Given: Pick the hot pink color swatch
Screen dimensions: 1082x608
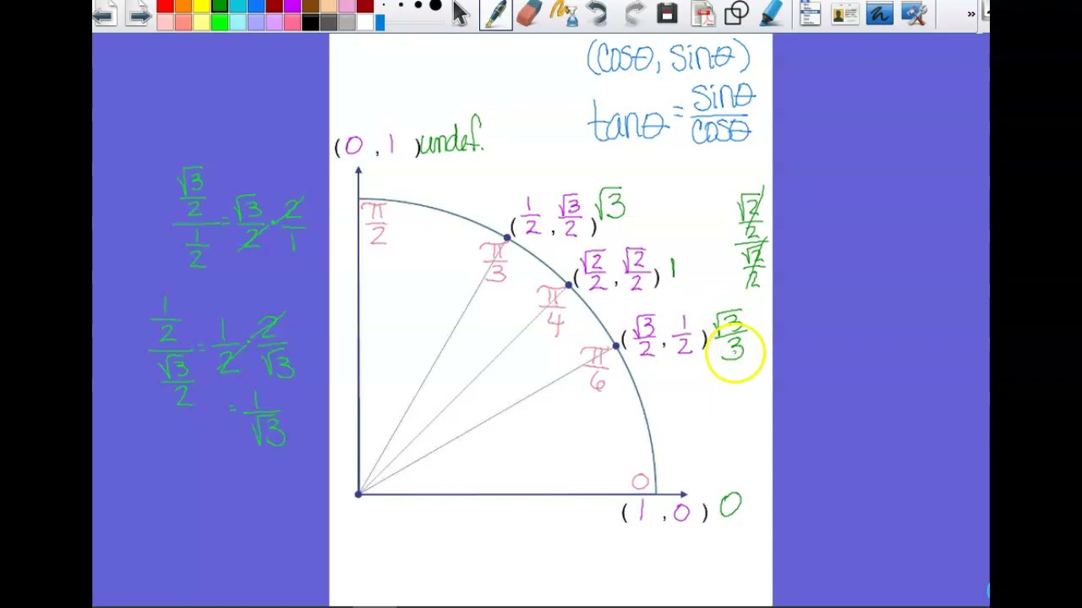Looking at the screenshot, I should [x=293, y=22].
